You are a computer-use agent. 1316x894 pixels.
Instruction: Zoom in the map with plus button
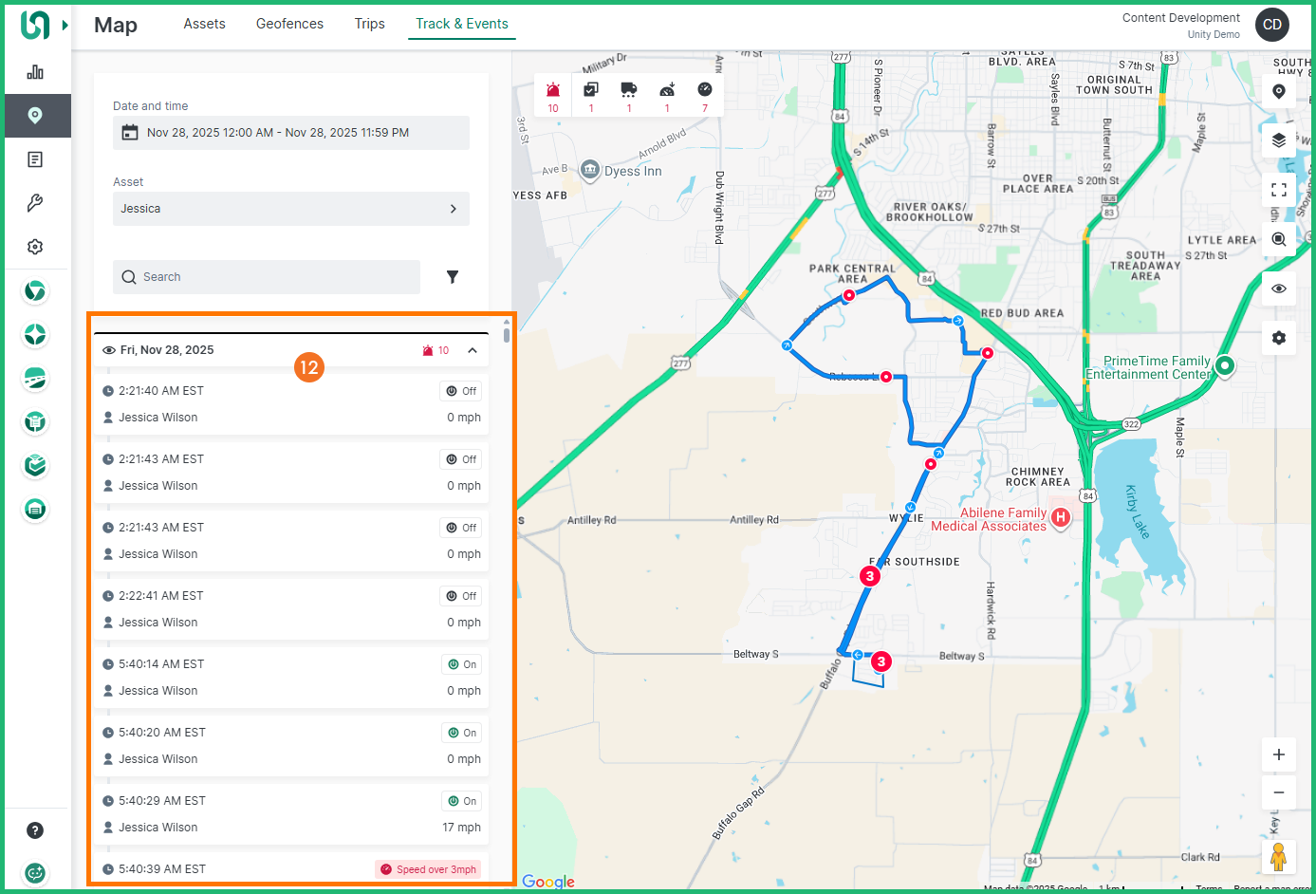pos(1278,754)
